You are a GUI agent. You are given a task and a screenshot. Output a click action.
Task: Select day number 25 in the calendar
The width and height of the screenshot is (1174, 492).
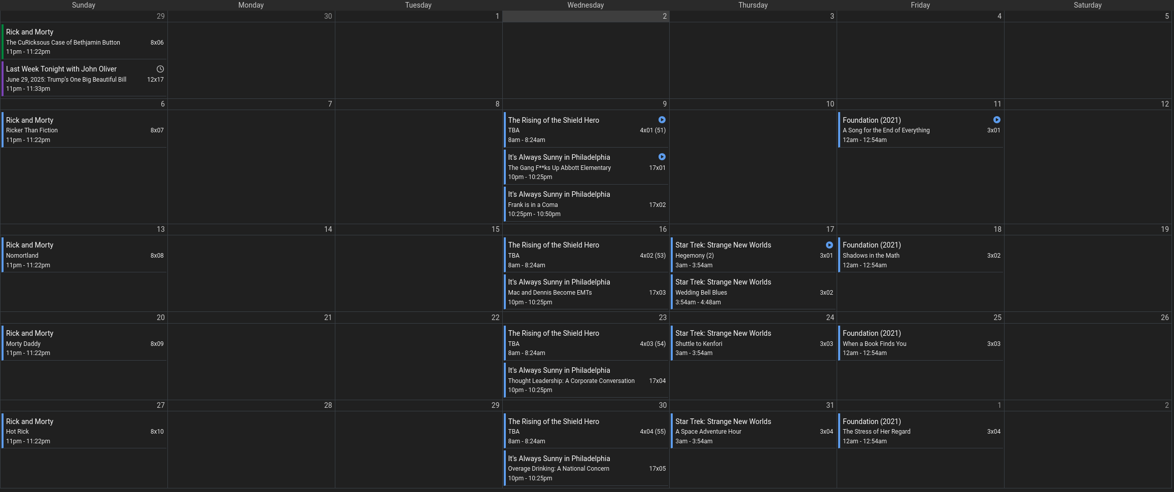click(997, 318)
